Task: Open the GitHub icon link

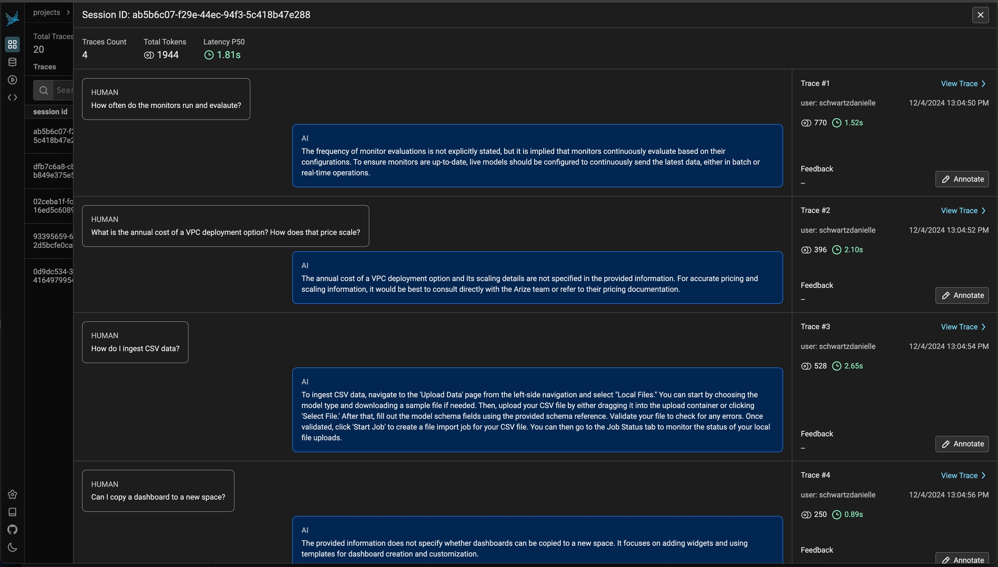Action: [12, 529]
